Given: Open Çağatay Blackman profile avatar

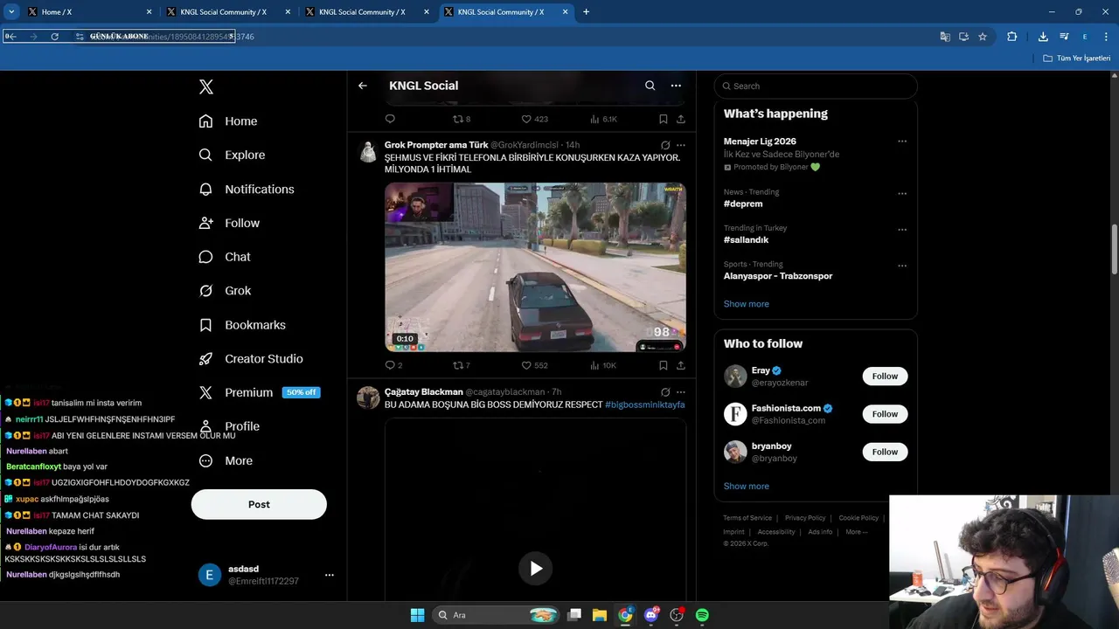Looking at the screenshot, I should pyautogui.click(x=368, y=397).
